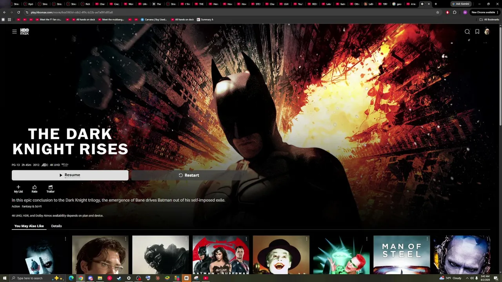Open the bookmark My Stuff icon
Screen dimensions: 502x282
(477, 32)
